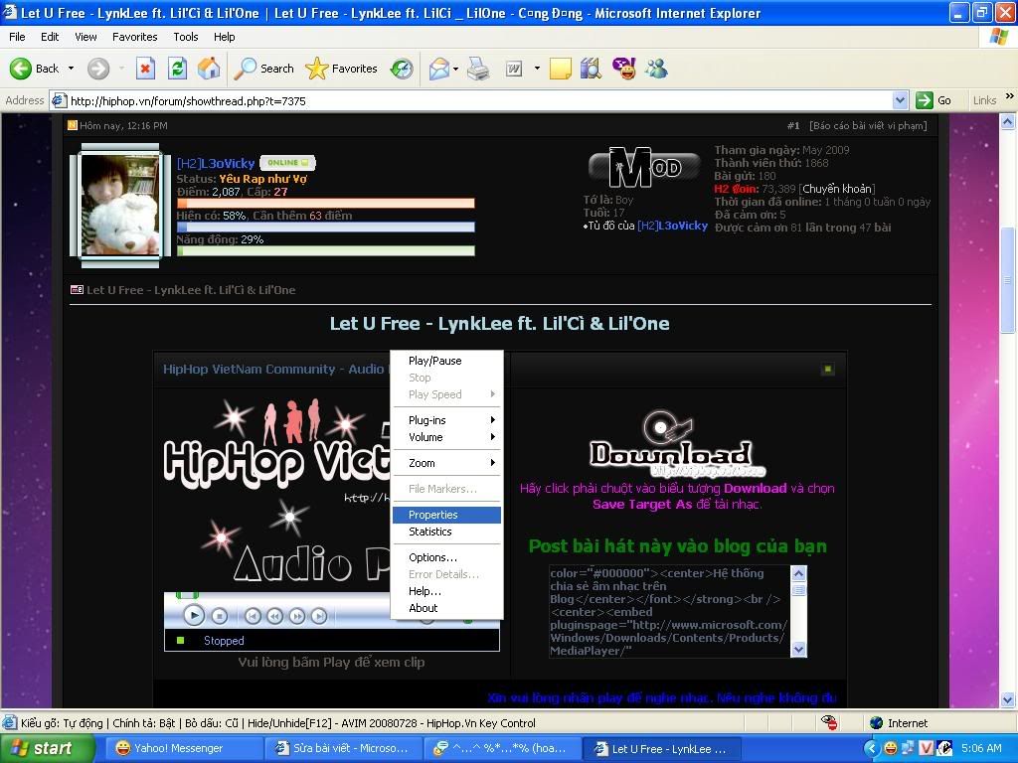
Task: Open Windows Messenger people icon
Action: 656,69
